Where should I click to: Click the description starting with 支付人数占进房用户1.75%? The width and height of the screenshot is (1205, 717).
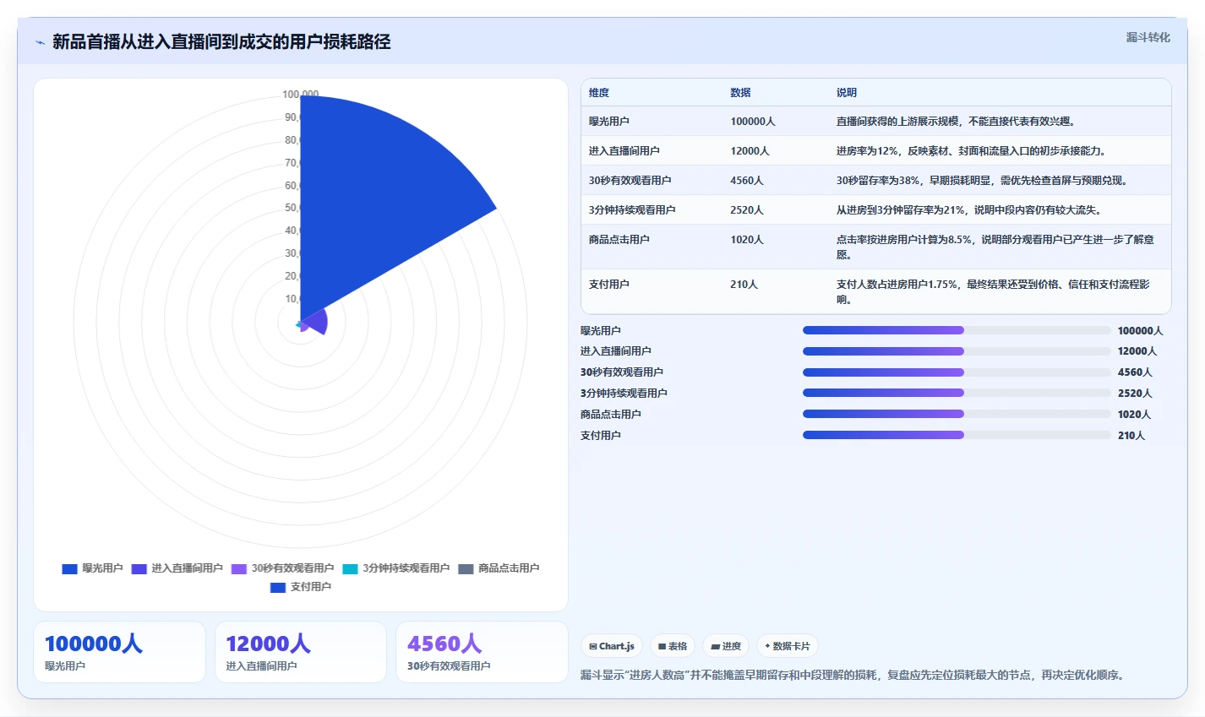pos(993,292)
